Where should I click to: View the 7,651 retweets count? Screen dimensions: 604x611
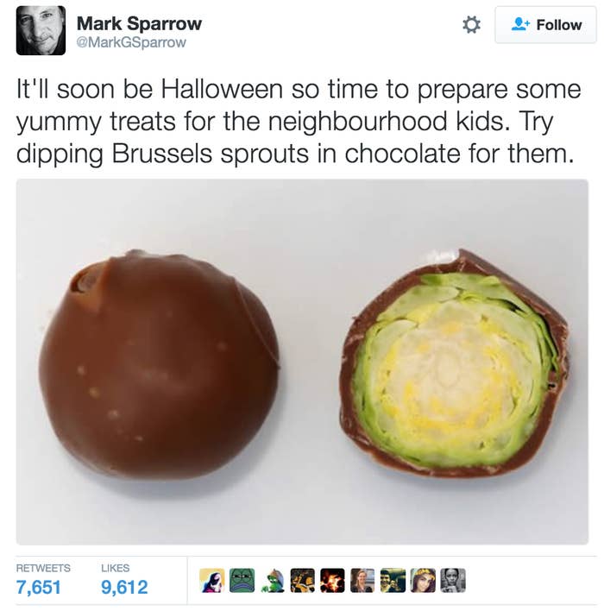point(38,587)
